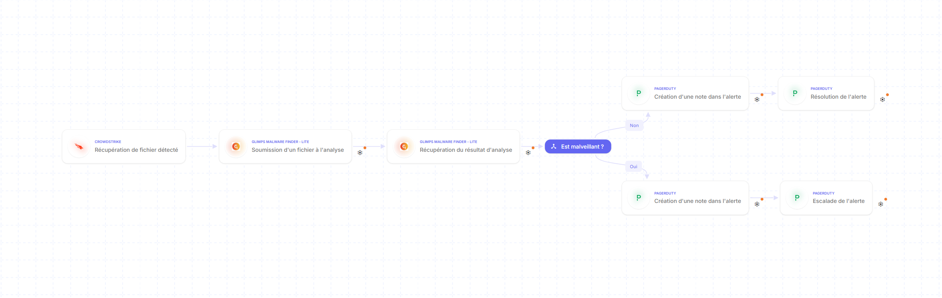Open gear settings after Non branch note node
The height and width of the screenshot is (298, 942).
pyautogui.click(x=757, y=99)
